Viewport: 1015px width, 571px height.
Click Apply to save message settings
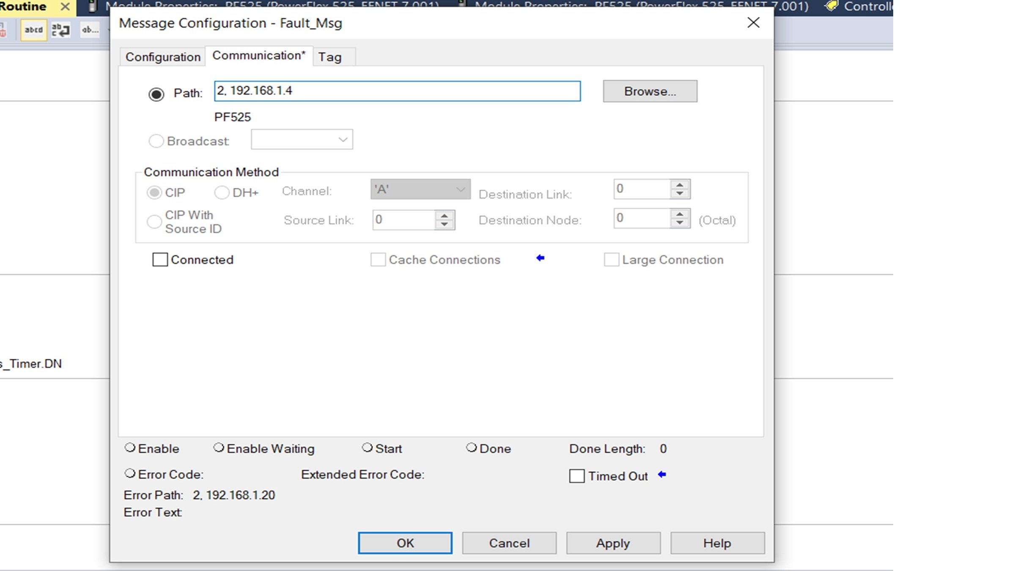(613, 543)
